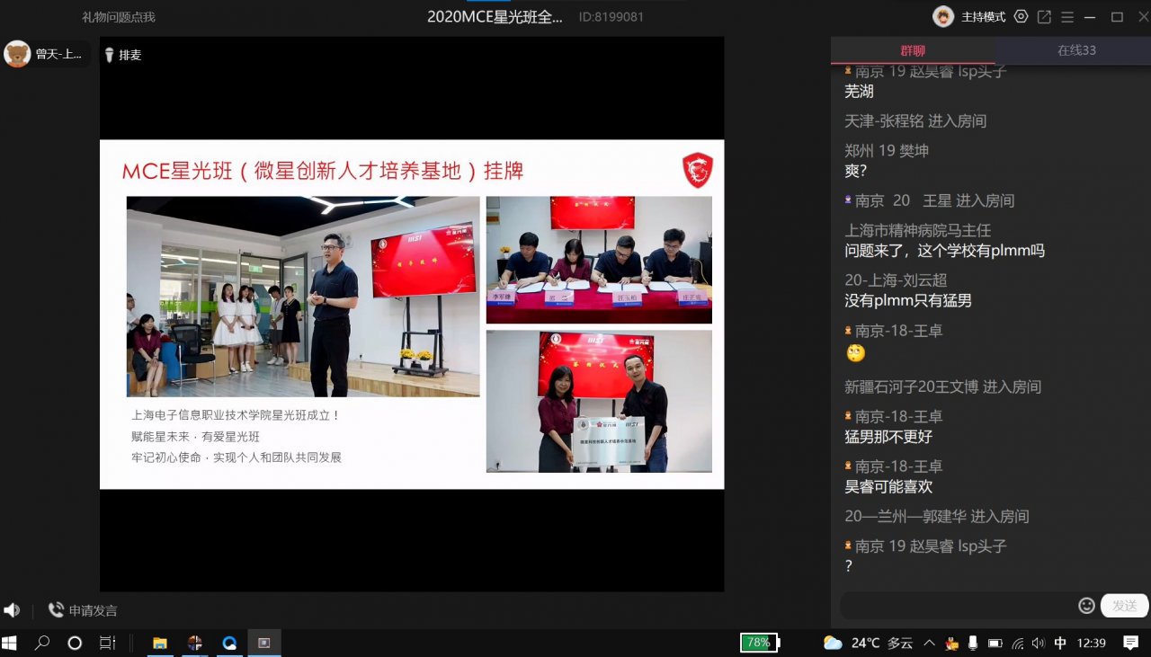Click the room ID:8199081 text
The height and width of the screenshot is (657, 1151).
[x=611, y=16]
